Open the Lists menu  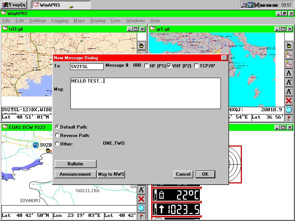(116, 21)
